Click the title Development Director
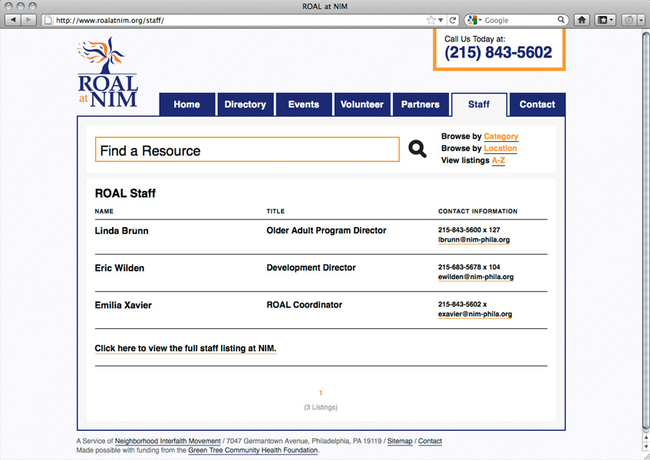 311,268
